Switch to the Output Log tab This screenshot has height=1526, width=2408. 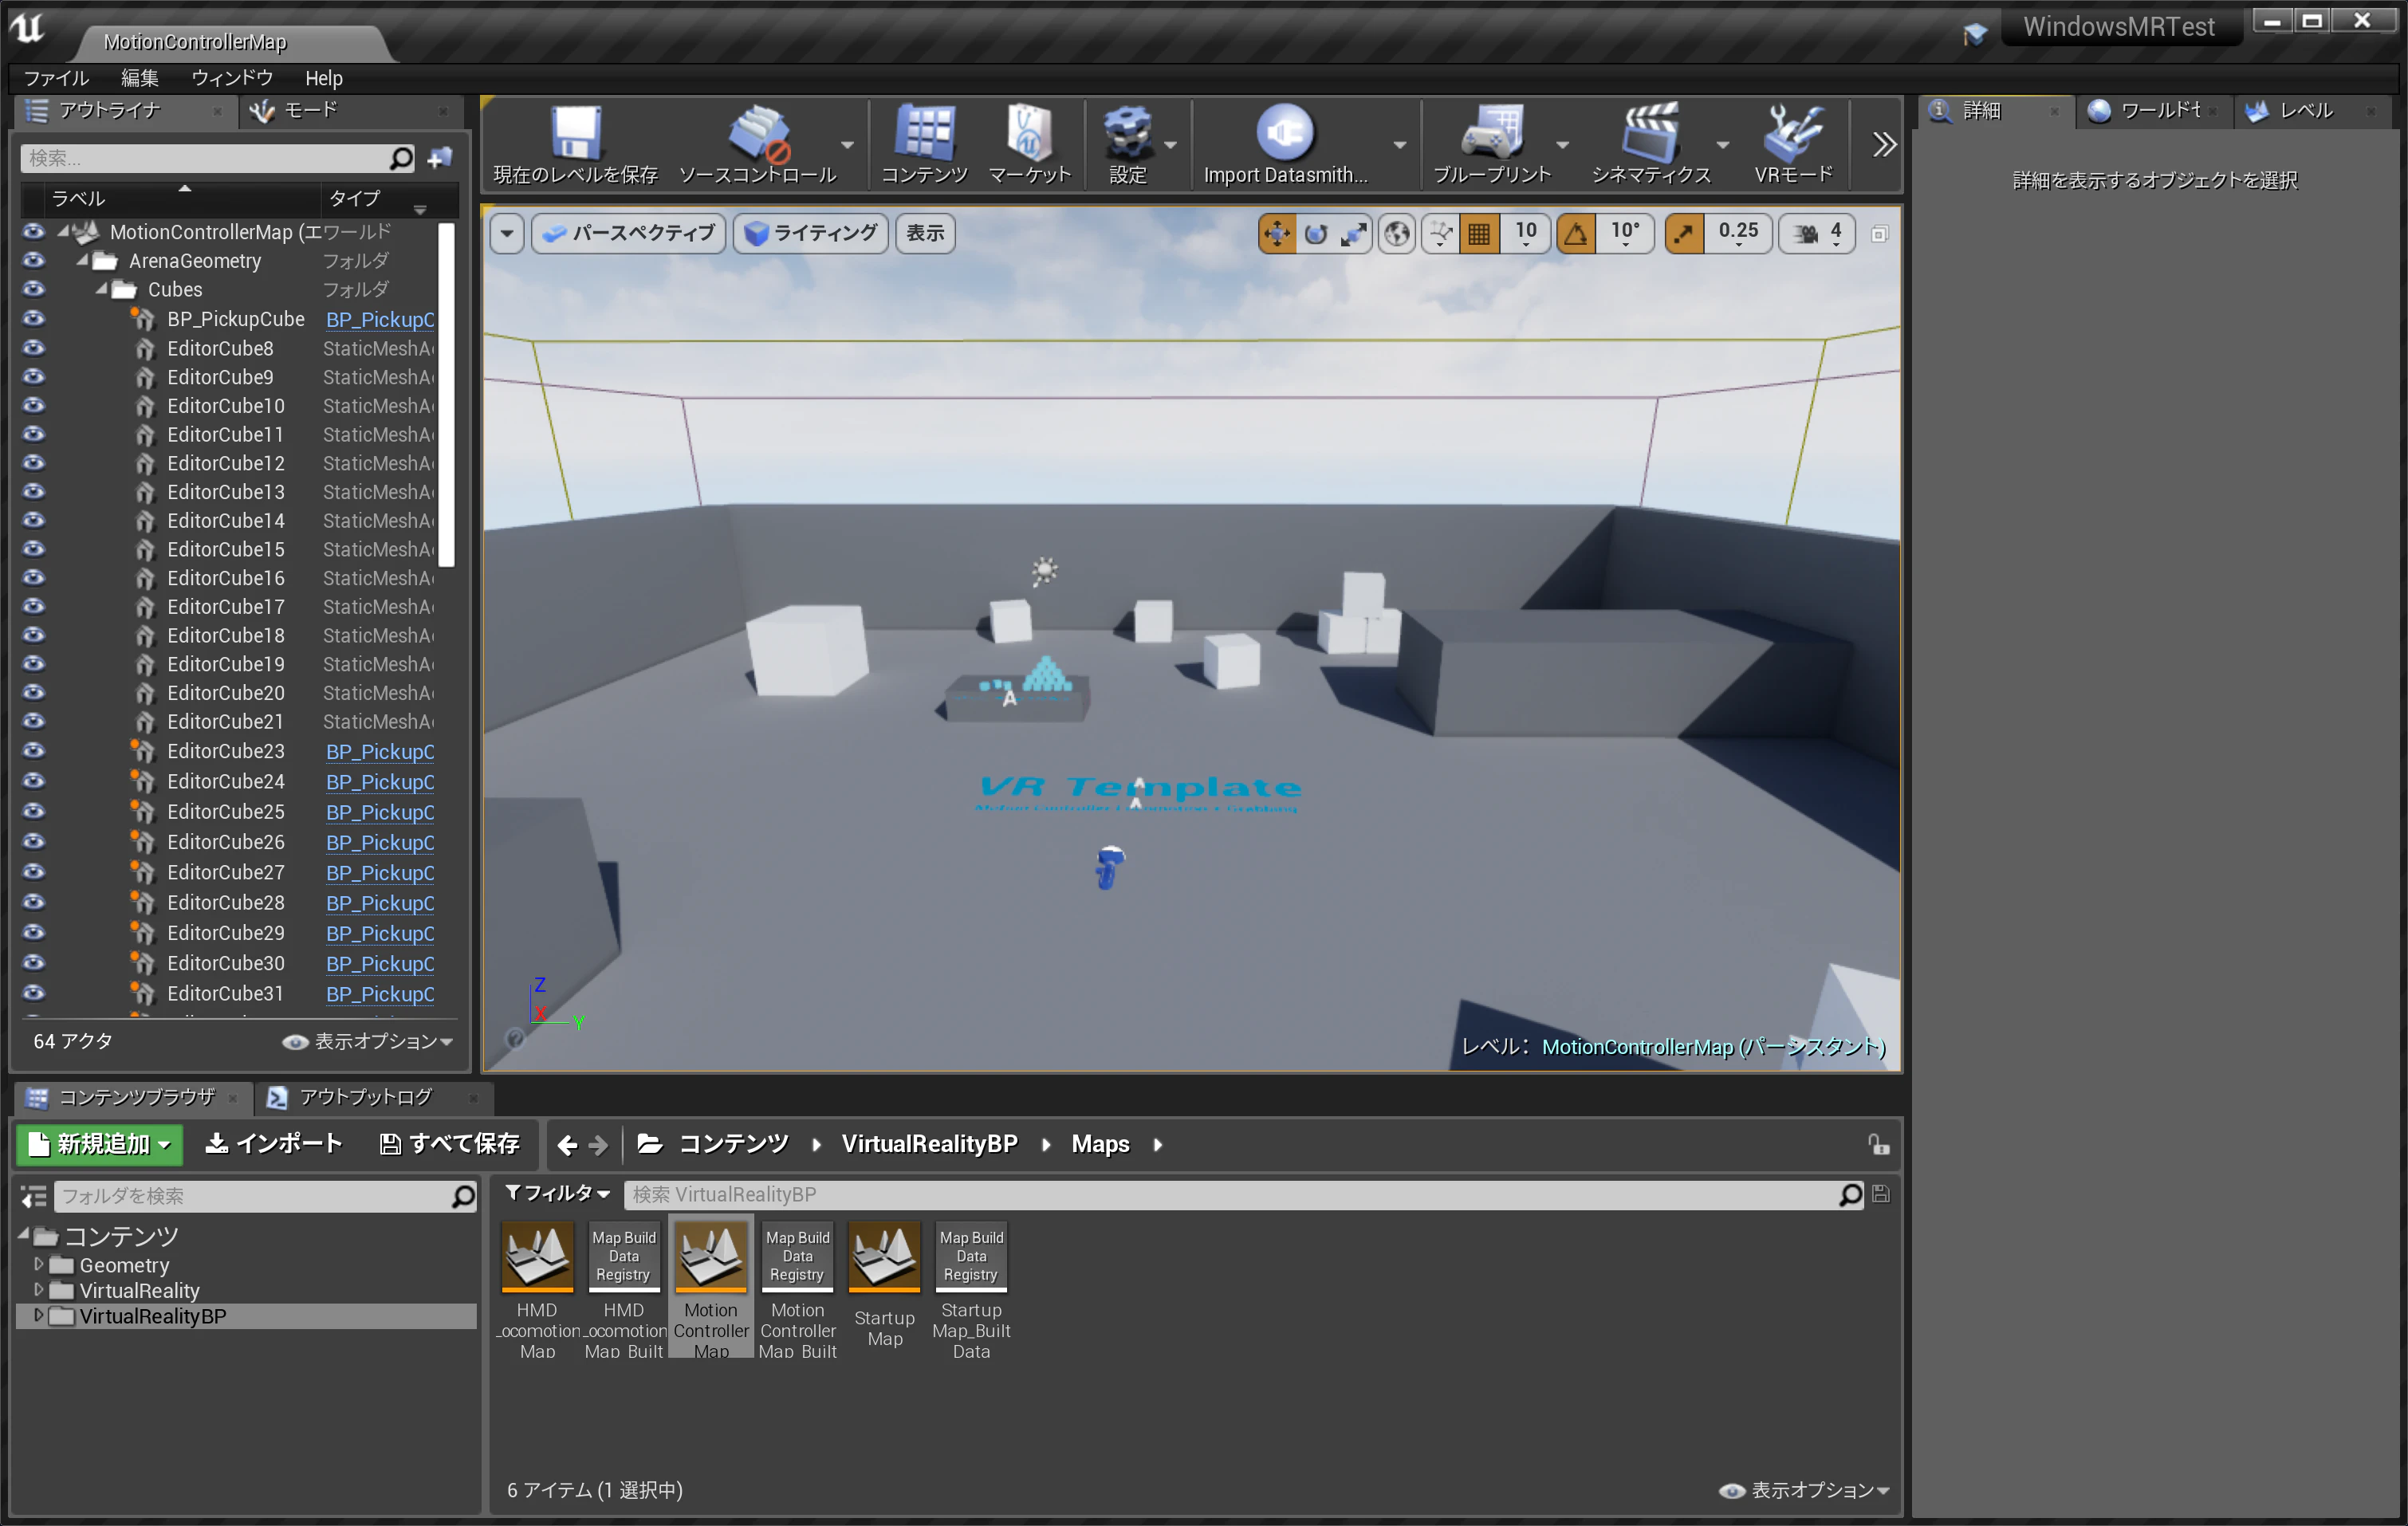pos(365,1097)
